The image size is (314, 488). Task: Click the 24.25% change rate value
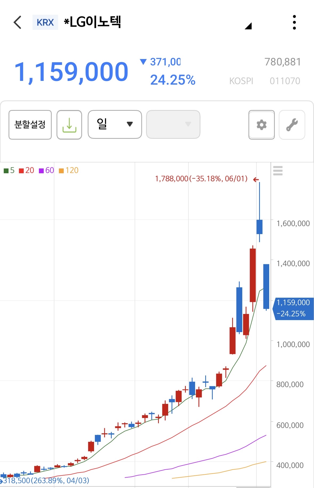[173, 80]
